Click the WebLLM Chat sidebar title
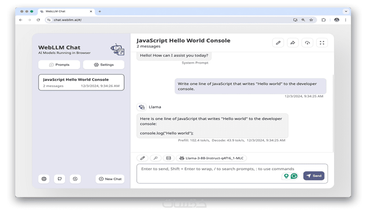Screen dimensions: 369x212 tap(60, 47)
